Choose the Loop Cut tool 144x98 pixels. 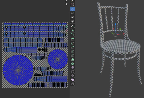point(73,51)
